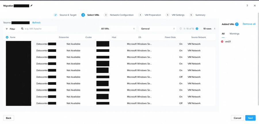This screenshot has height=124, width=259.
Task: Click Remove all link
Action: tap(249, 24)
